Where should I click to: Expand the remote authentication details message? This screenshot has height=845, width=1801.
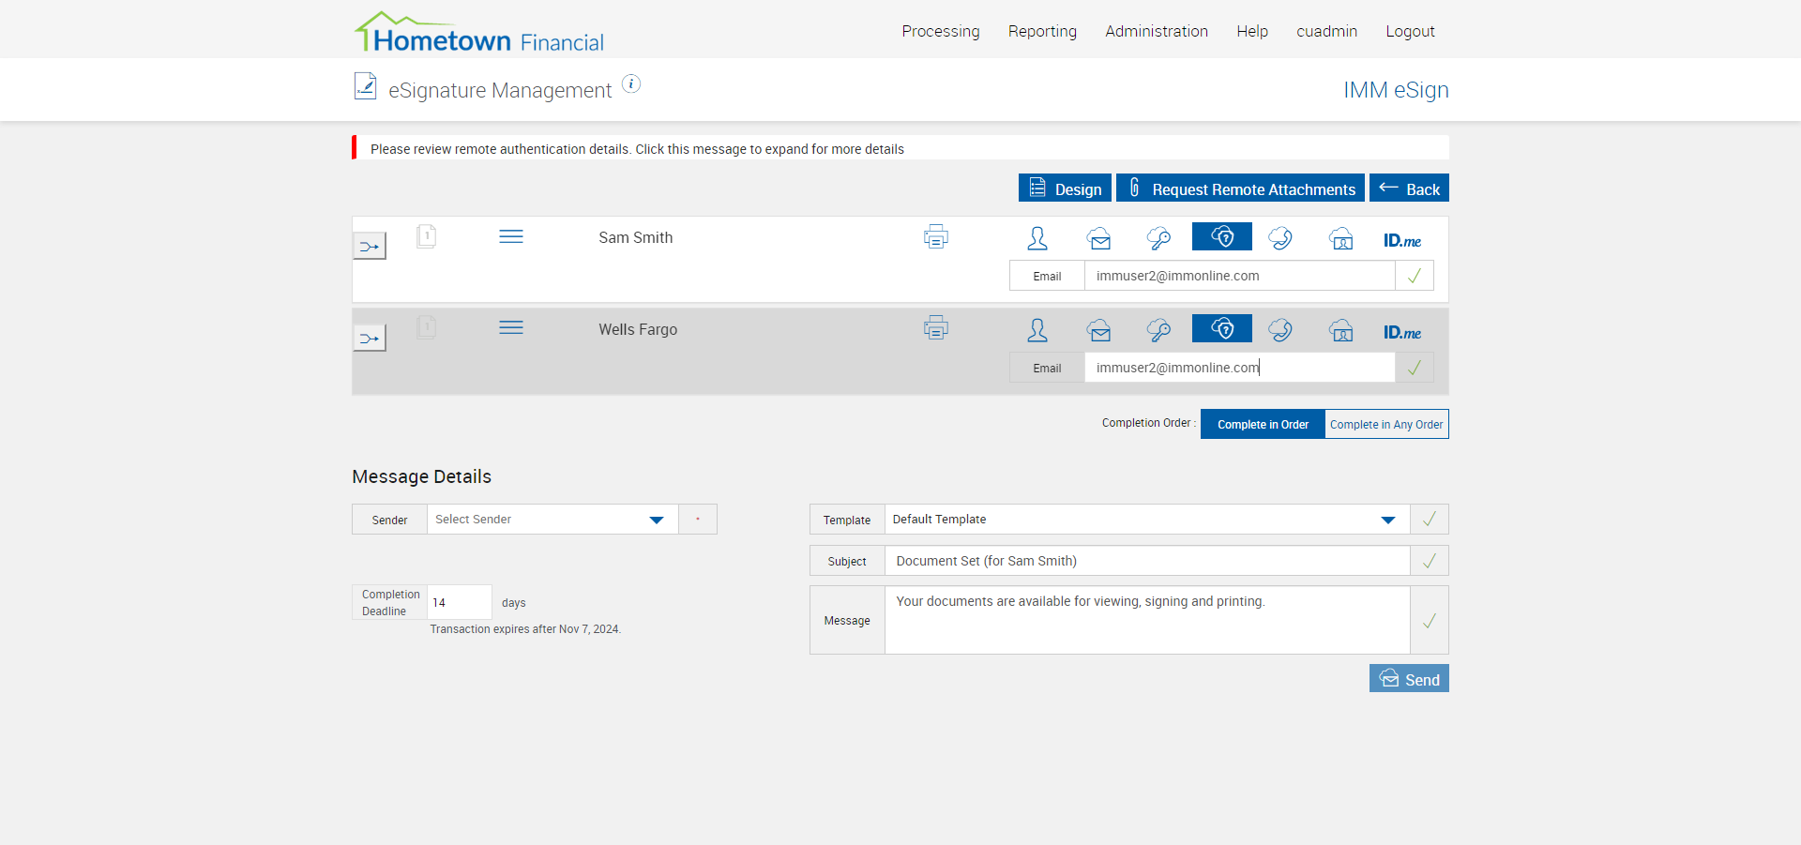pyautogui.click(x=637, y=149)
